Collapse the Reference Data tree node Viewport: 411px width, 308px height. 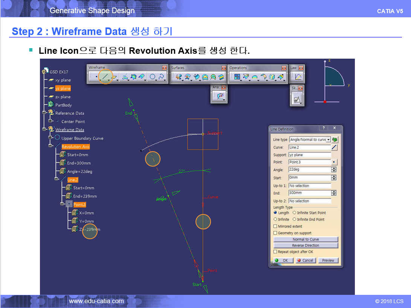point(45,113)
